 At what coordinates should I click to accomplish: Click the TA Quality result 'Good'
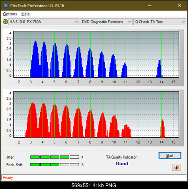122,163
